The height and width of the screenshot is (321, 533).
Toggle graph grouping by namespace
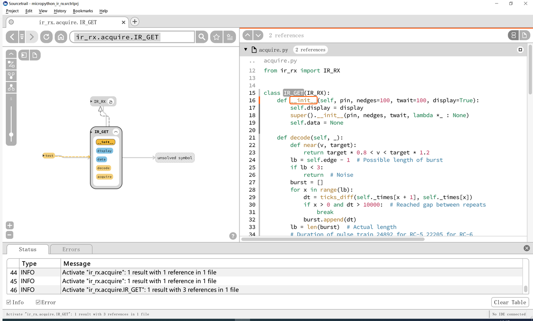(x=24, y=55)
